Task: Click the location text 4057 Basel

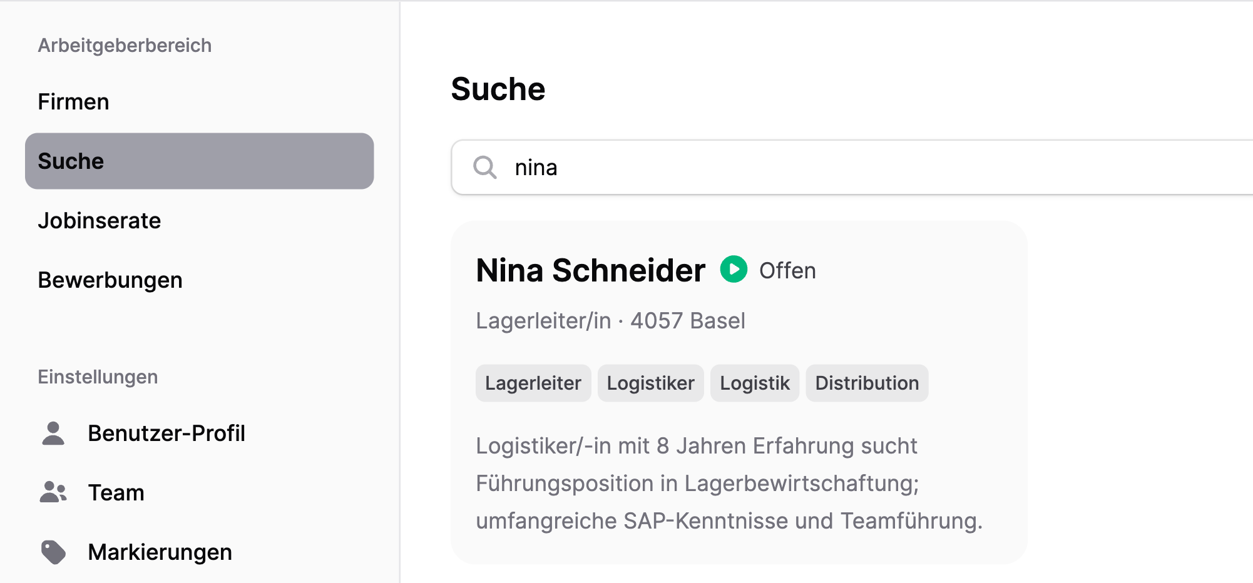Action: [x=687, y=320]
